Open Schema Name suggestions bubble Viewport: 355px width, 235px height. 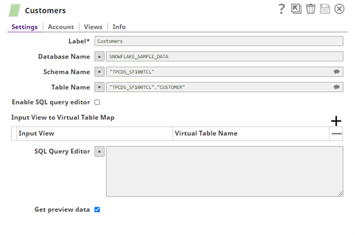click(x=337, y=72)
